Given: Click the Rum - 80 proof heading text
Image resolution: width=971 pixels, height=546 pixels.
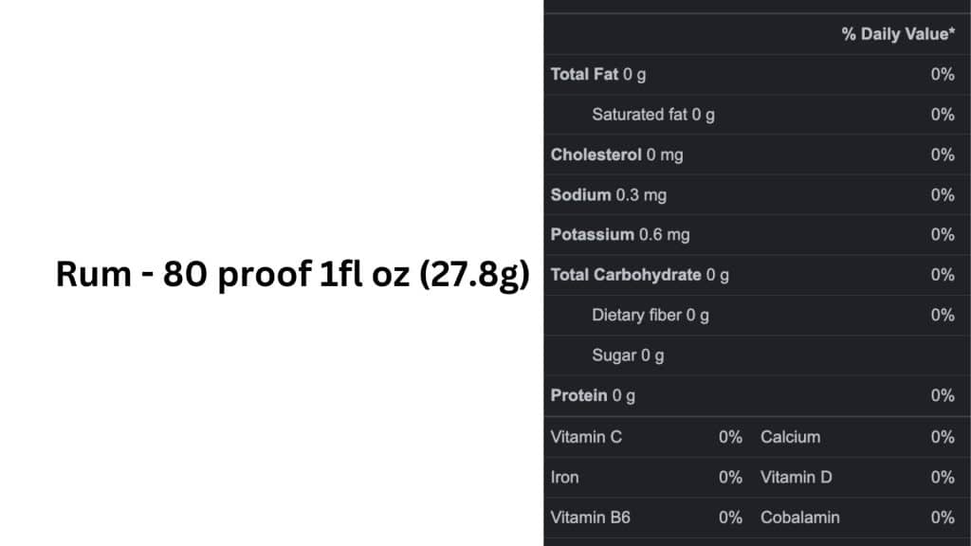Looking at the screenshot, I should click(x=292, y=275).
